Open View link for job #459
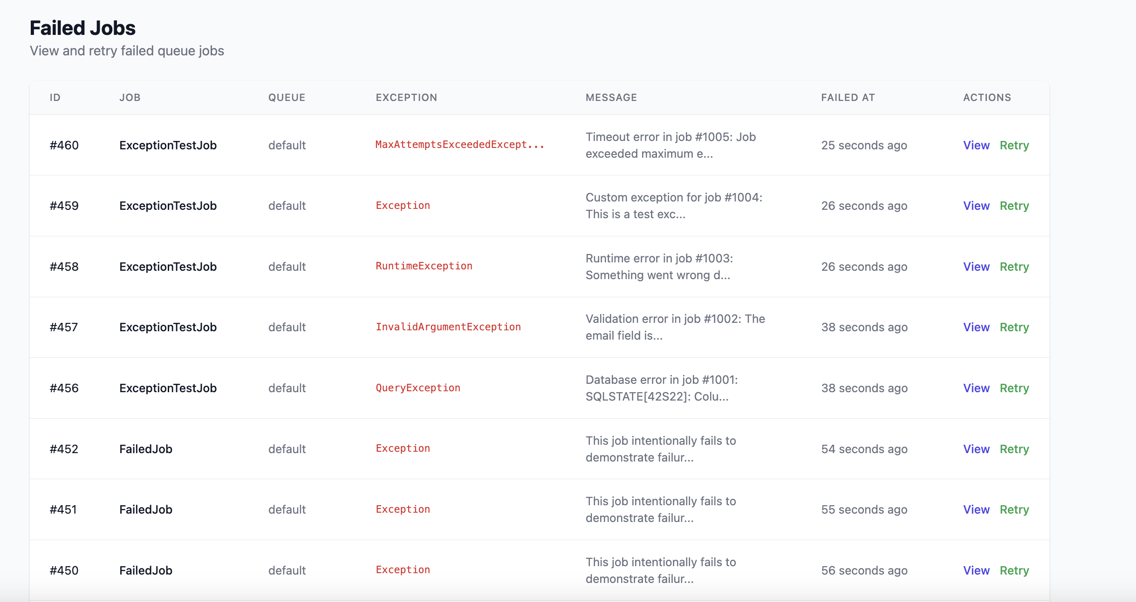This screenshot has height=602, width=1136. tap(976, 206)
